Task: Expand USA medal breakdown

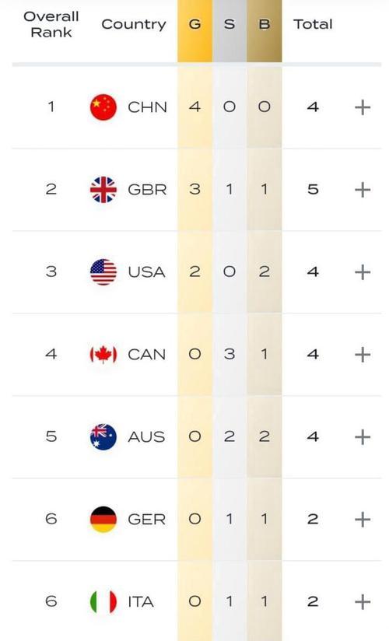Action: point(363,272)
